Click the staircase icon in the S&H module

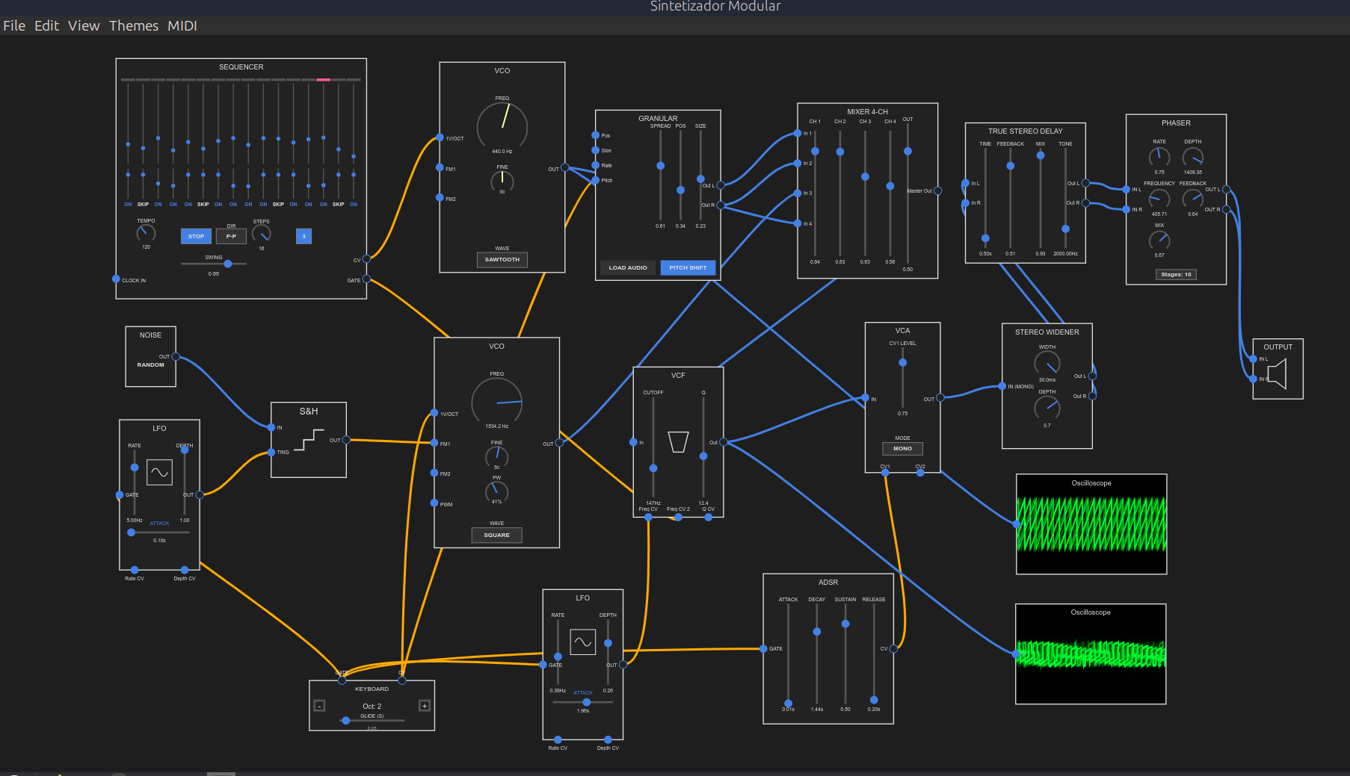click(x=309, y=440)
